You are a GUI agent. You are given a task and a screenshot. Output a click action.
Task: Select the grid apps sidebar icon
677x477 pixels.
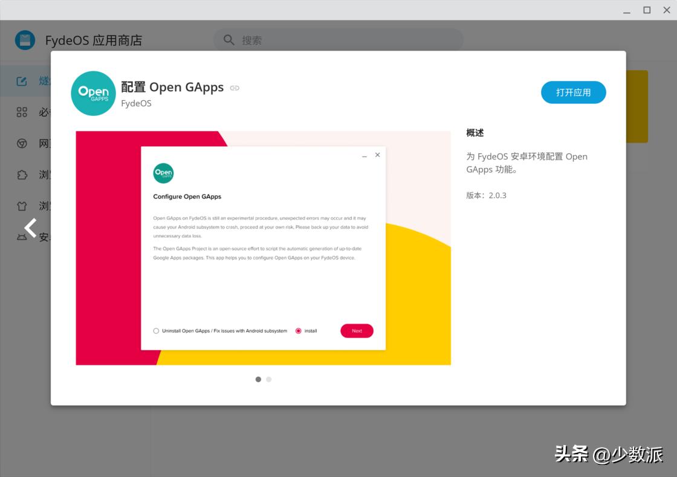[x=22, y=112]
